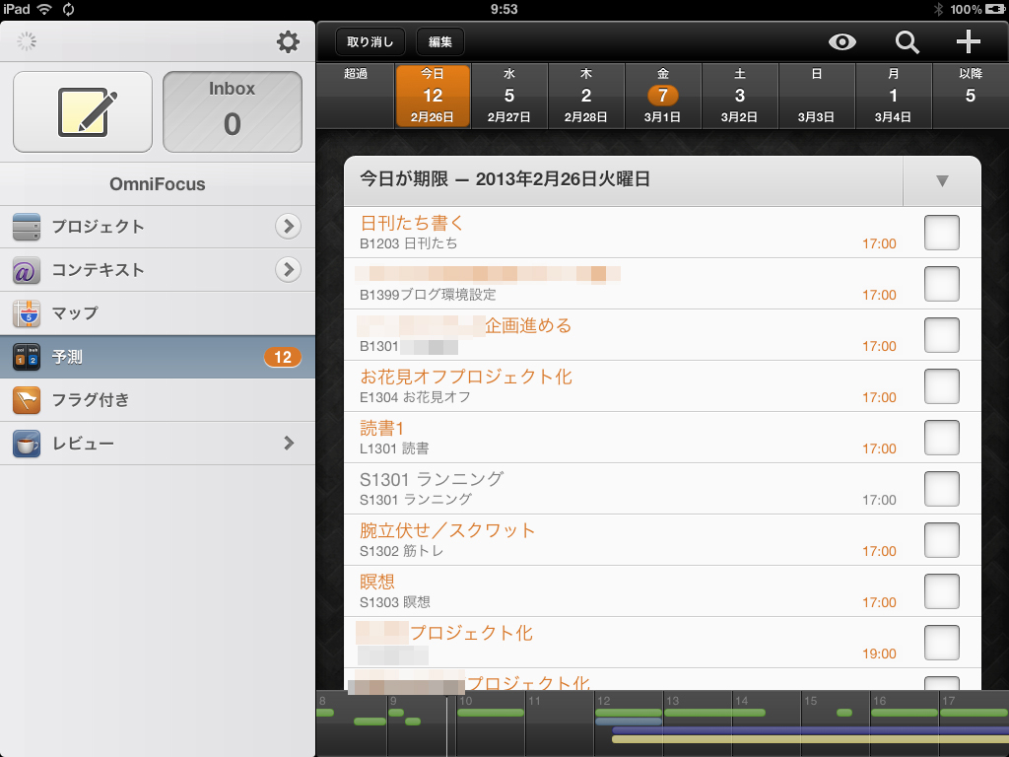Click the magnifying glass search icon
Viewport: 1009px width, 757px height.
[x=907, y=41]
